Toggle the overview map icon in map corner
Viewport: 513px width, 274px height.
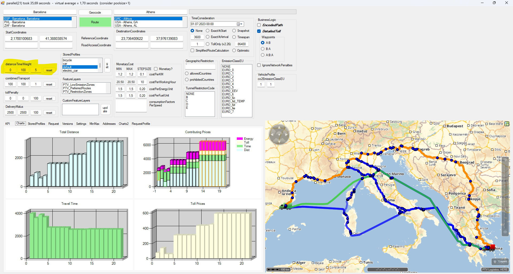(507, 124)
